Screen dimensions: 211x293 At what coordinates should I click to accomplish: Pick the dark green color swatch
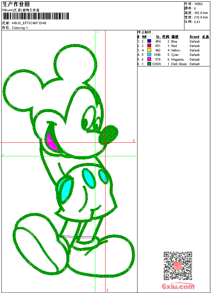(x=149, y=64)
